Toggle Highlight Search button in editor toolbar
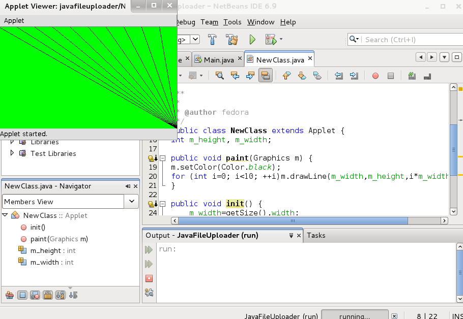The image size is (463, 319). tap(265, 76)
